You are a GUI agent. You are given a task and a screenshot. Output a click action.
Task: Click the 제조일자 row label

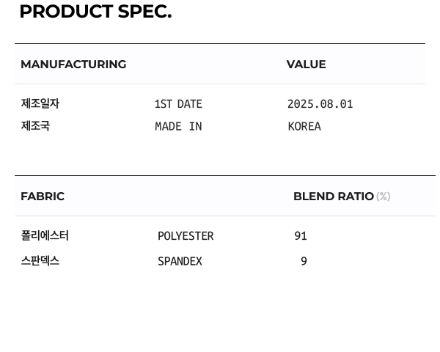pos(40,104)
